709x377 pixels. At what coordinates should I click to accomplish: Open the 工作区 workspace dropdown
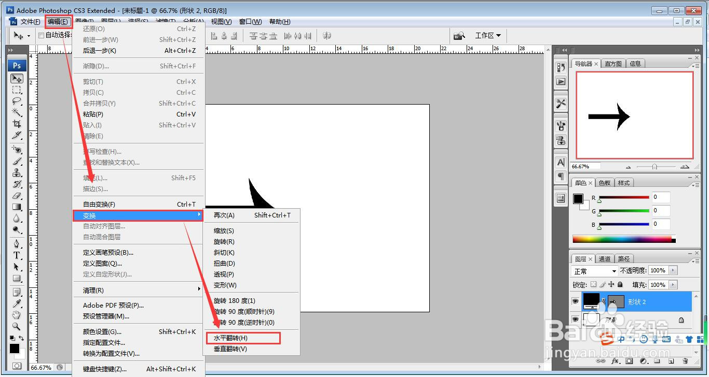(487, 35)
